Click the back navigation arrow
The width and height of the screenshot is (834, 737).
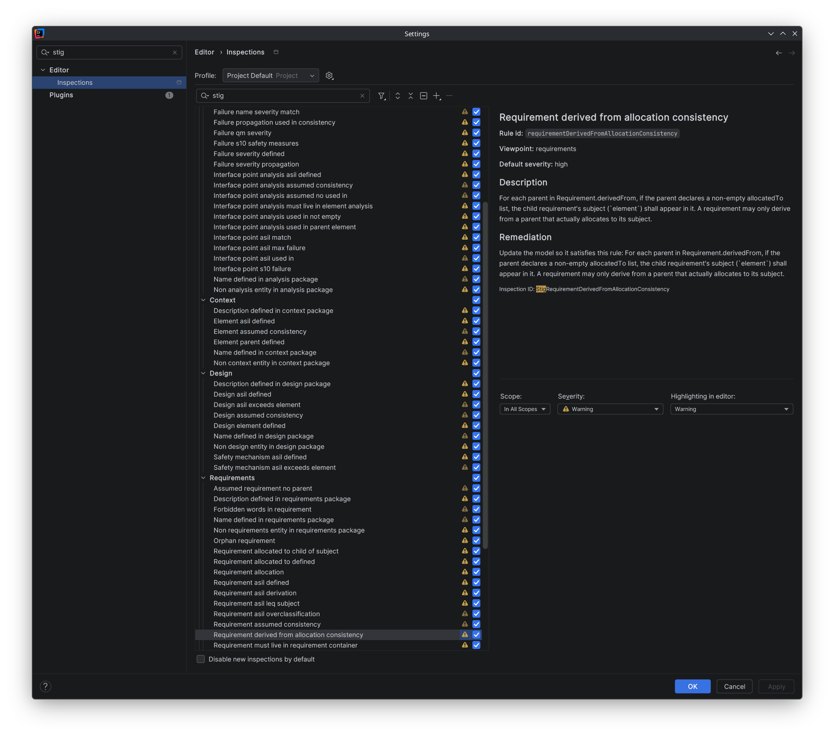coord(779,53)
